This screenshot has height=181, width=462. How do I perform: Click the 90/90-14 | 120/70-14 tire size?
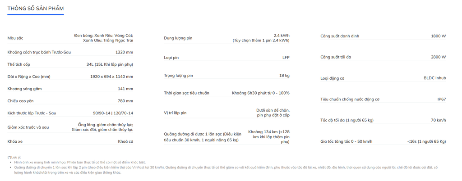pos(113,113)
